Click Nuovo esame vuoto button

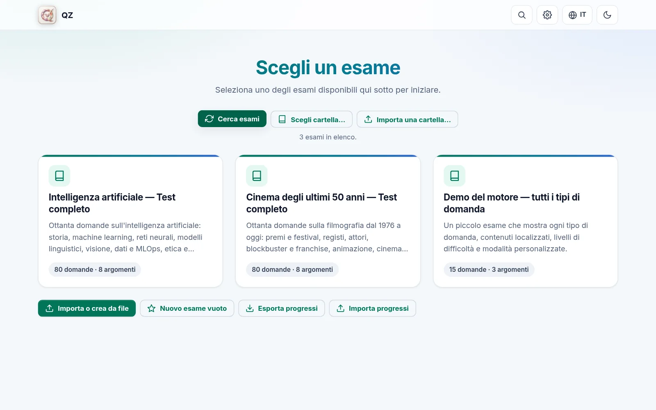tap(187, 308)
